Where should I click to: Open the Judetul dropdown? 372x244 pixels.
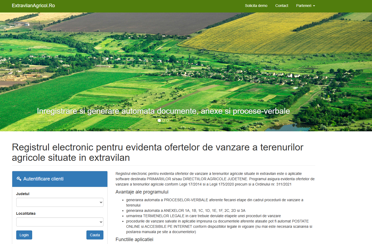coord(60,202)
